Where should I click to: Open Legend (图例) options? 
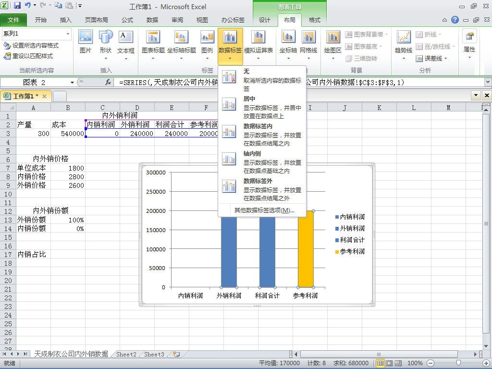(207, 44)
